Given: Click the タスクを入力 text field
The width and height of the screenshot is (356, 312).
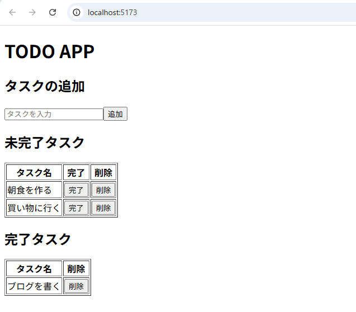Looking at the screenshot, I should pos(54,114).
